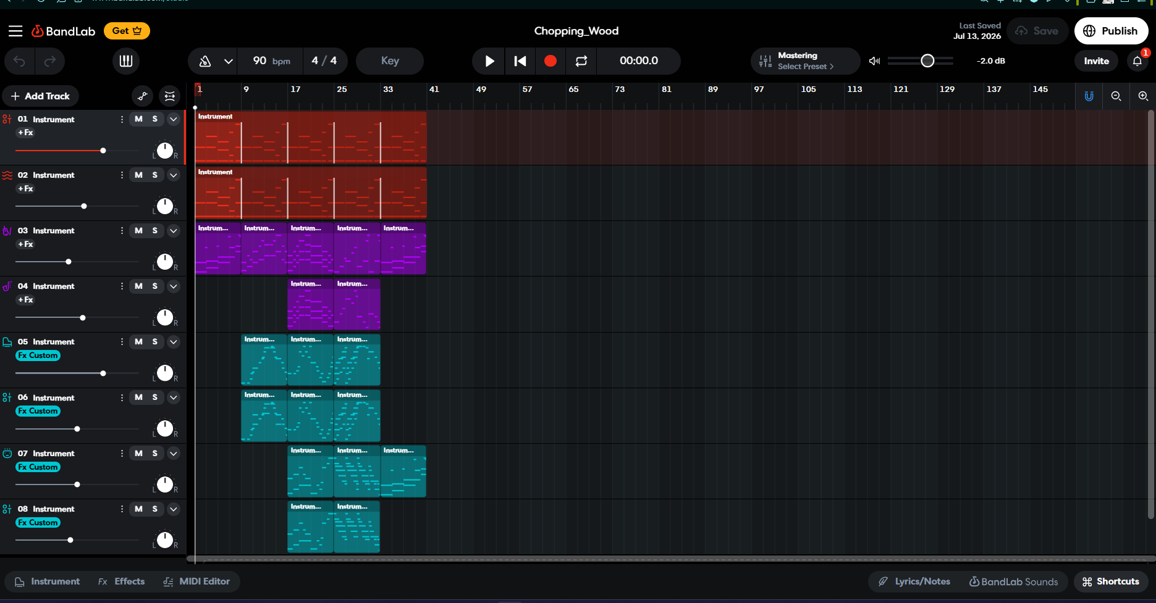Click track 05 keyboard instrument icon
Image resolution: width=1156 pixels, height=603 pixels.
[x=7, y=341]
